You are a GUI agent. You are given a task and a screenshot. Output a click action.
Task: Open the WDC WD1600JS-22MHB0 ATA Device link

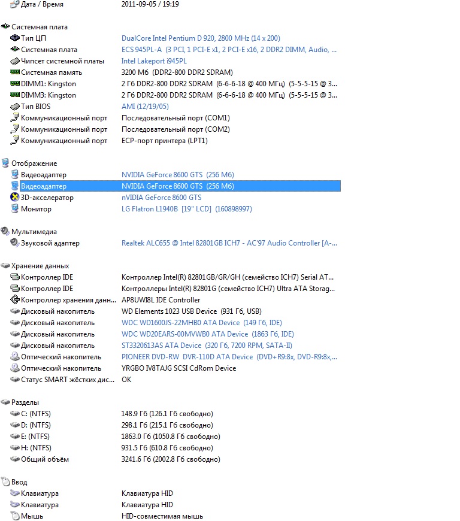(x=201, y=323)
